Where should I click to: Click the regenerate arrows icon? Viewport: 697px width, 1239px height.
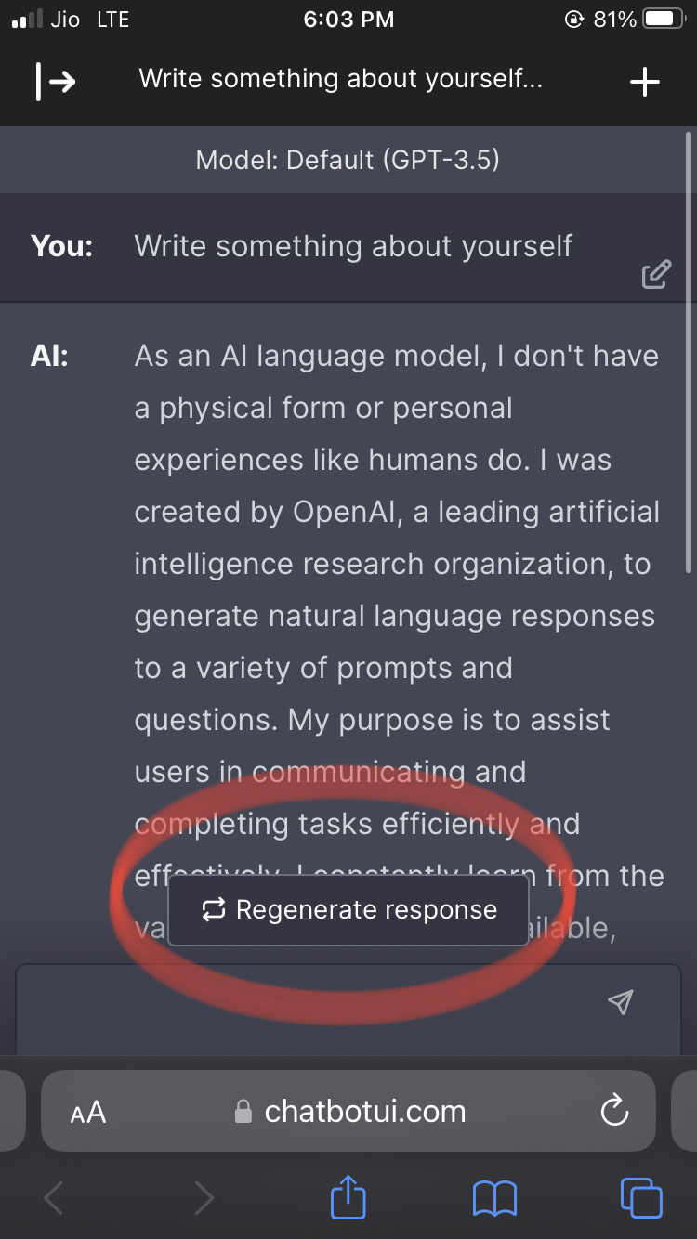coord(213,910)
